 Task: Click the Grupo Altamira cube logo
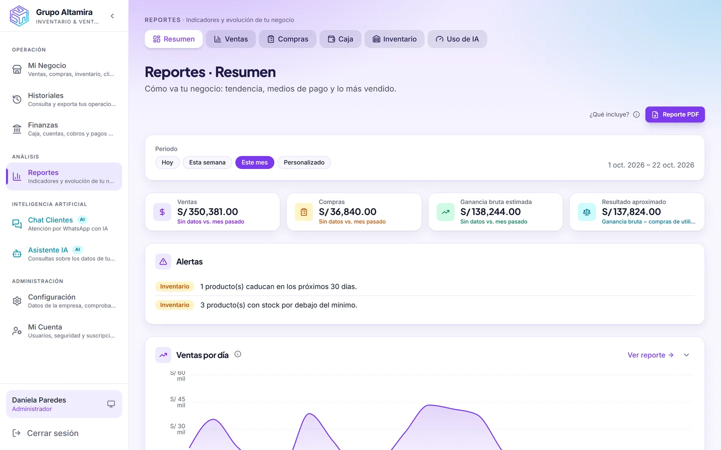pyautogui.click(x=20, y=16)
